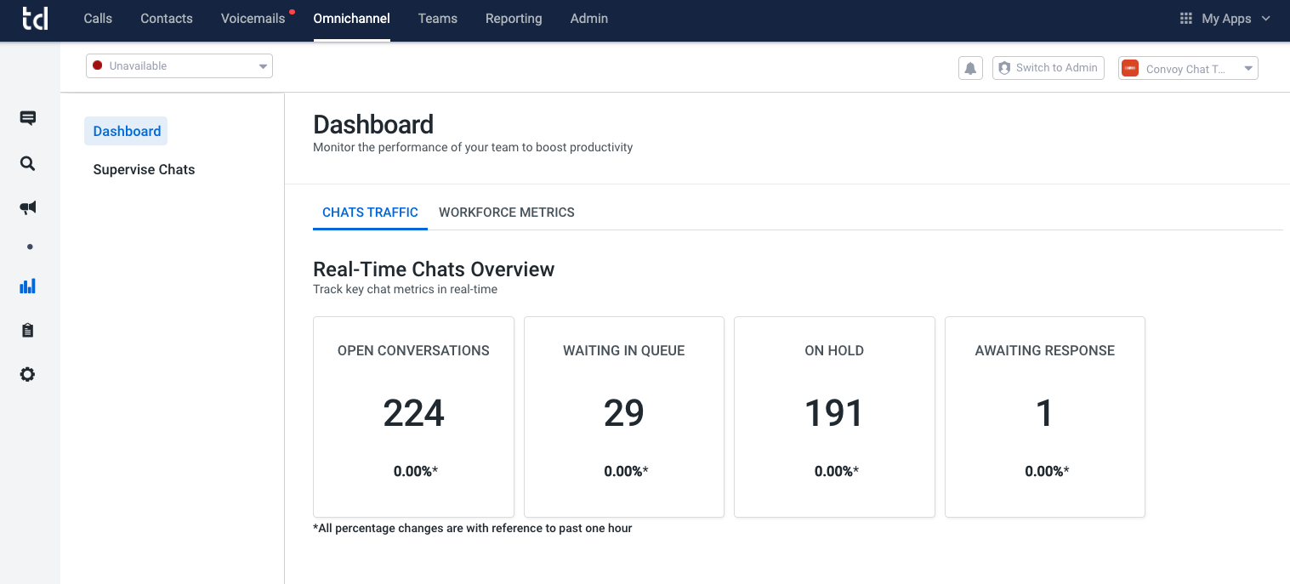Expand the My Apps menu chevron
Image resolution: width=1290 pixels, height=584 pixels.
coord(1265,19)
